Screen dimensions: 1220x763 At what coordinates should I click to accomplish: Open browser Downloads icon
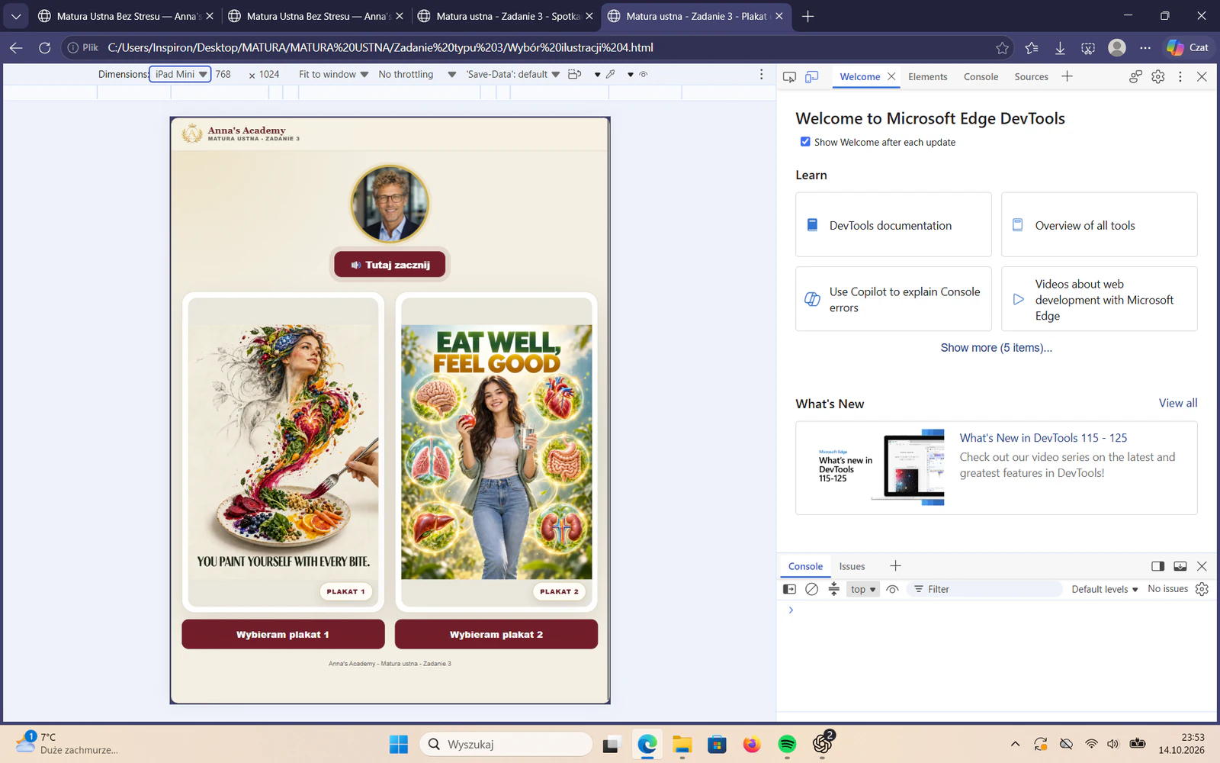coord(1060,47)
